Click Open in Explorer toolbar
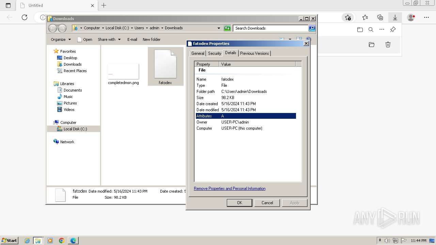Screen dimensions: 436x245 (85, 39)
